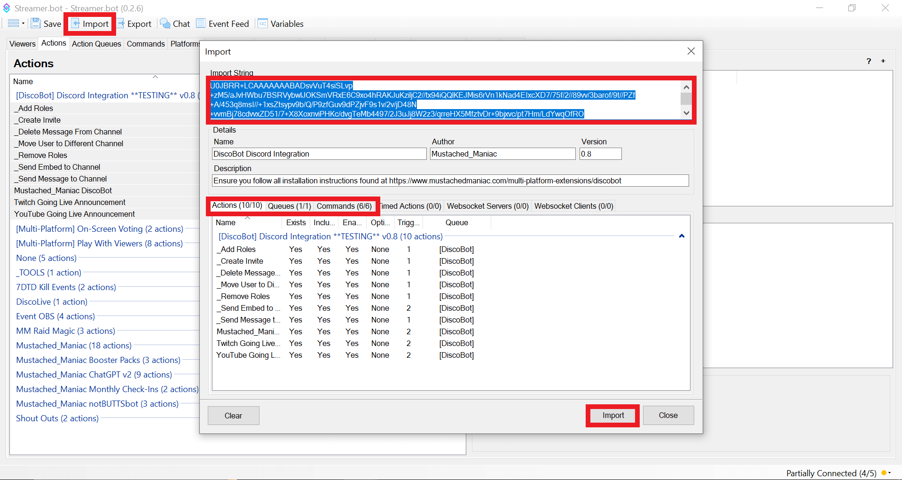This screenshot has height=480, width=902.
Task: Sort the import list by Name column
Action: pos(226,222)
